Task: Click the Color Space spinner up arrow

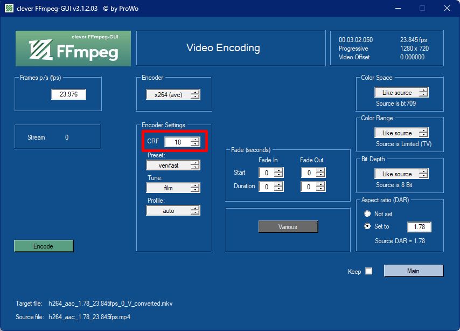Action: coord(423,90)
